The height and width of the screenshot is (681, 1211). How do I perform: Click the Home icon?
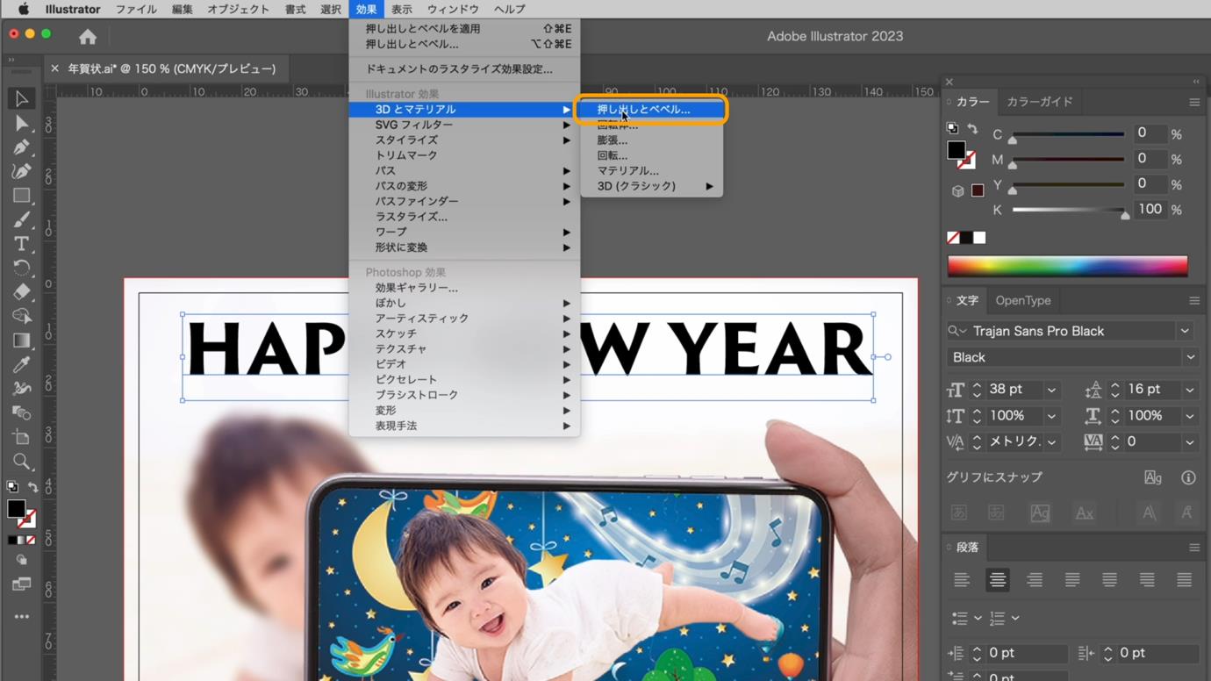click(x=88, y=36)
